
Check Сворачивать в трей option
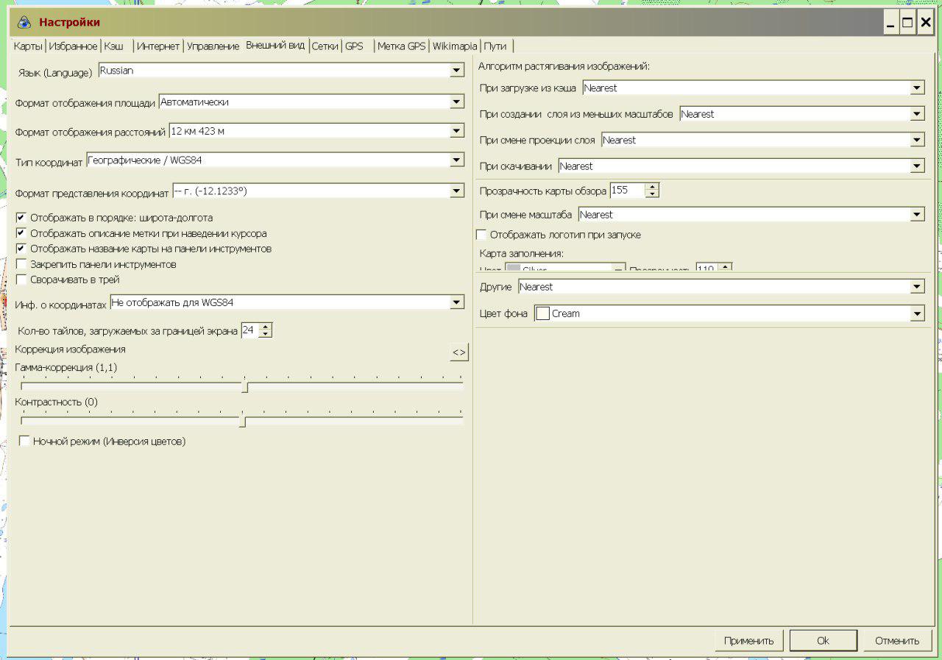pyautogui.click(x=21, y=280)
